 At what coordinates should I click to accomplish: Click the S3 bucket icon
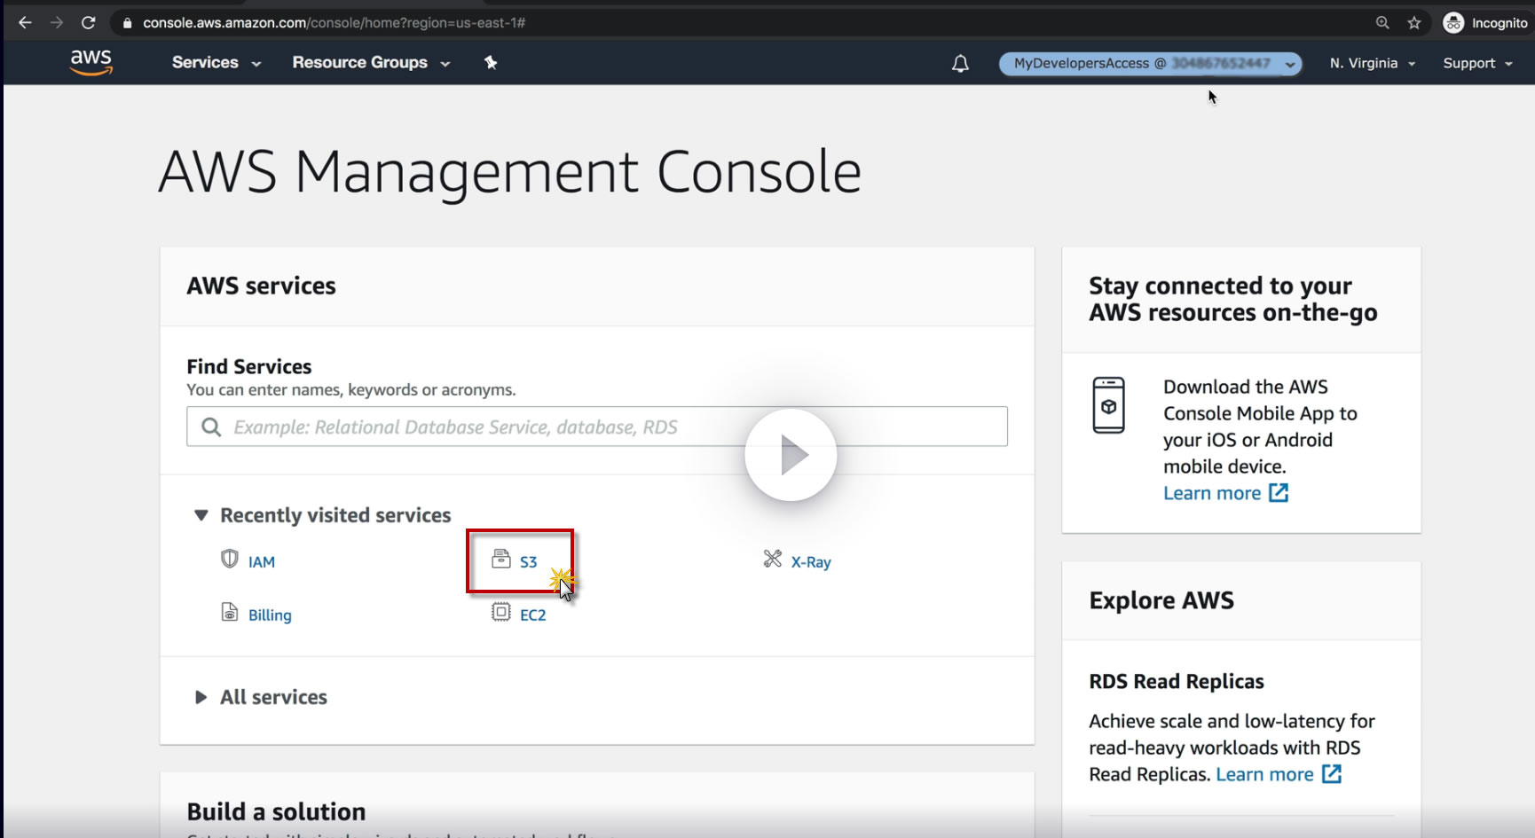(x=501, y=559)
